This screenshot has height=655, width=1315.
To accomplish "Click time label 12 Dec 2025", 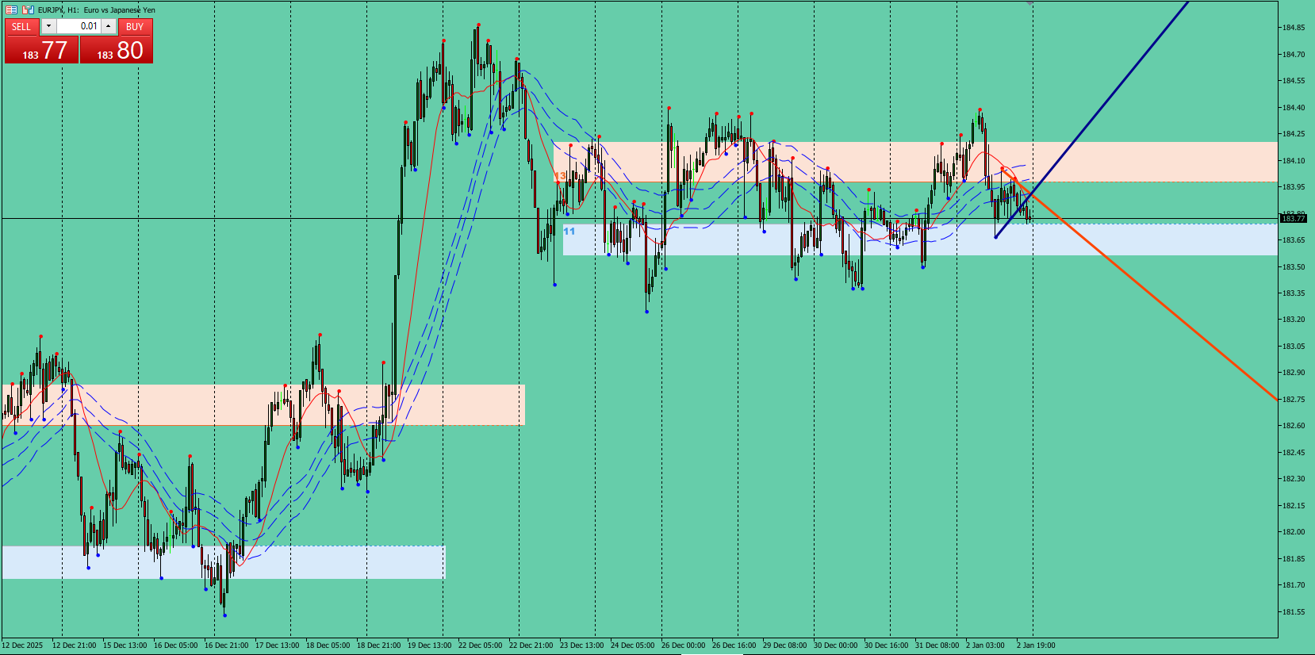I will [22, 645].
